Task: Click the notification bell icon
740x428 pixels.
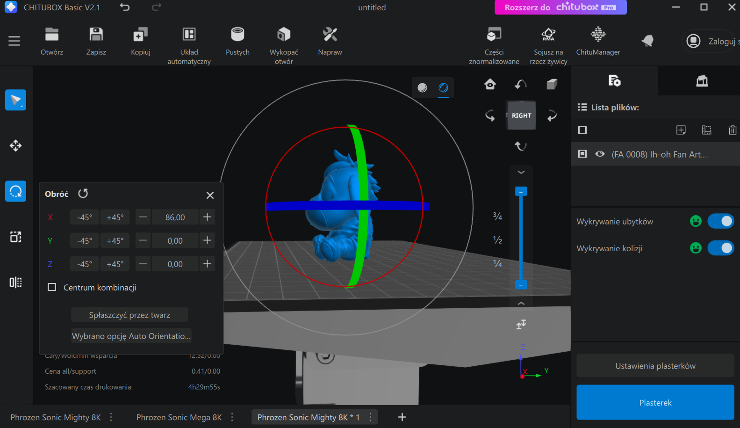Action: [647, 41]
